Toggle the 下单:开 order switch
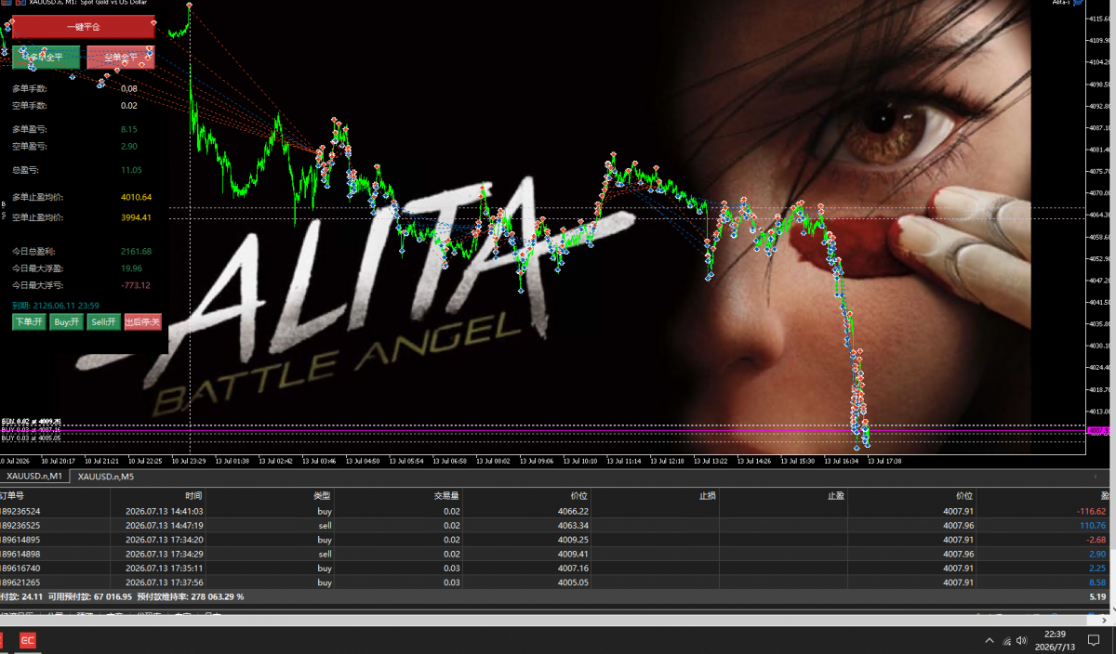1116x654 pixels. (x=28, y=322)
